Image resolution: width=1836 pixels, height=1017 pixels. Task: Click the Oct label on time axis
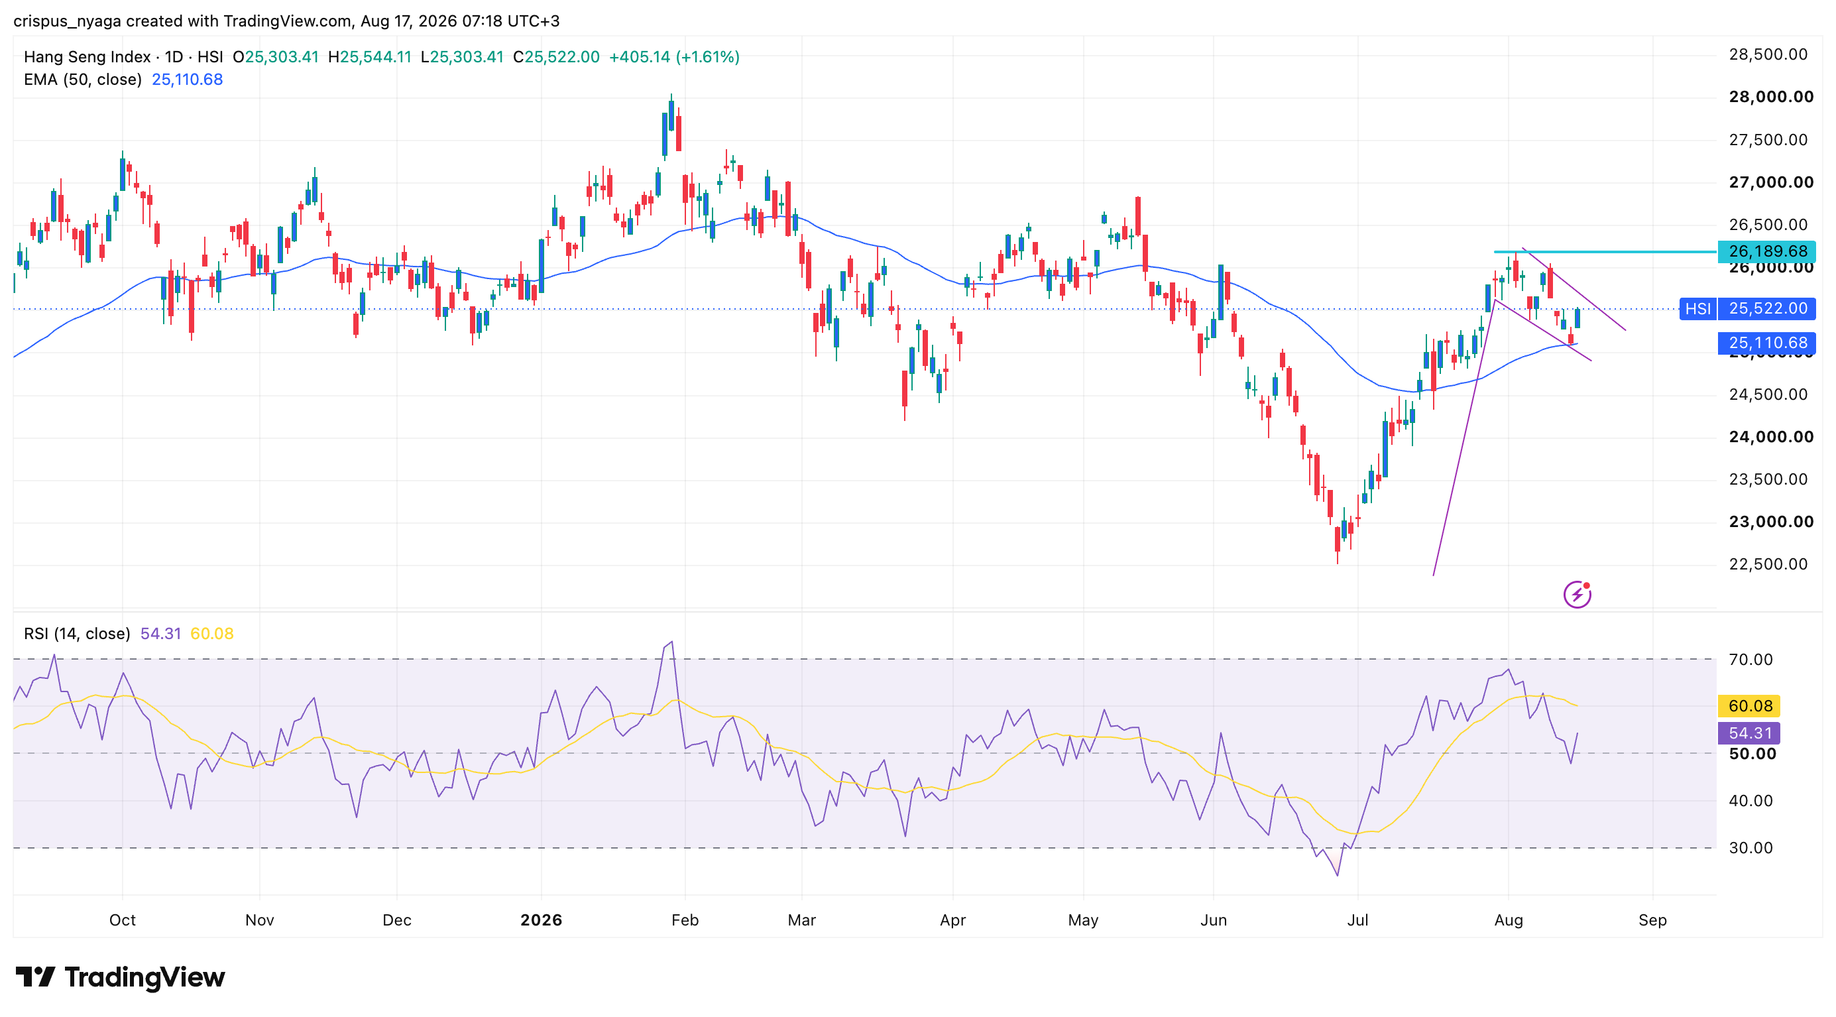pyautogui.click(x=123, y=920)
